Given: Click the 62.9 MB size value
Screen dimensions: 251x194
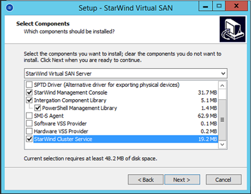Looking at the screenshot, I should 207,116.
